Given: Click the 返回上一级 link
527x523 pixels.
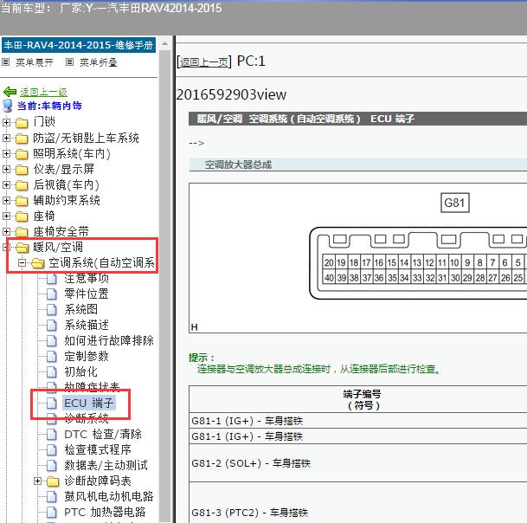Looking at the screenshot, I should point(43,92).
